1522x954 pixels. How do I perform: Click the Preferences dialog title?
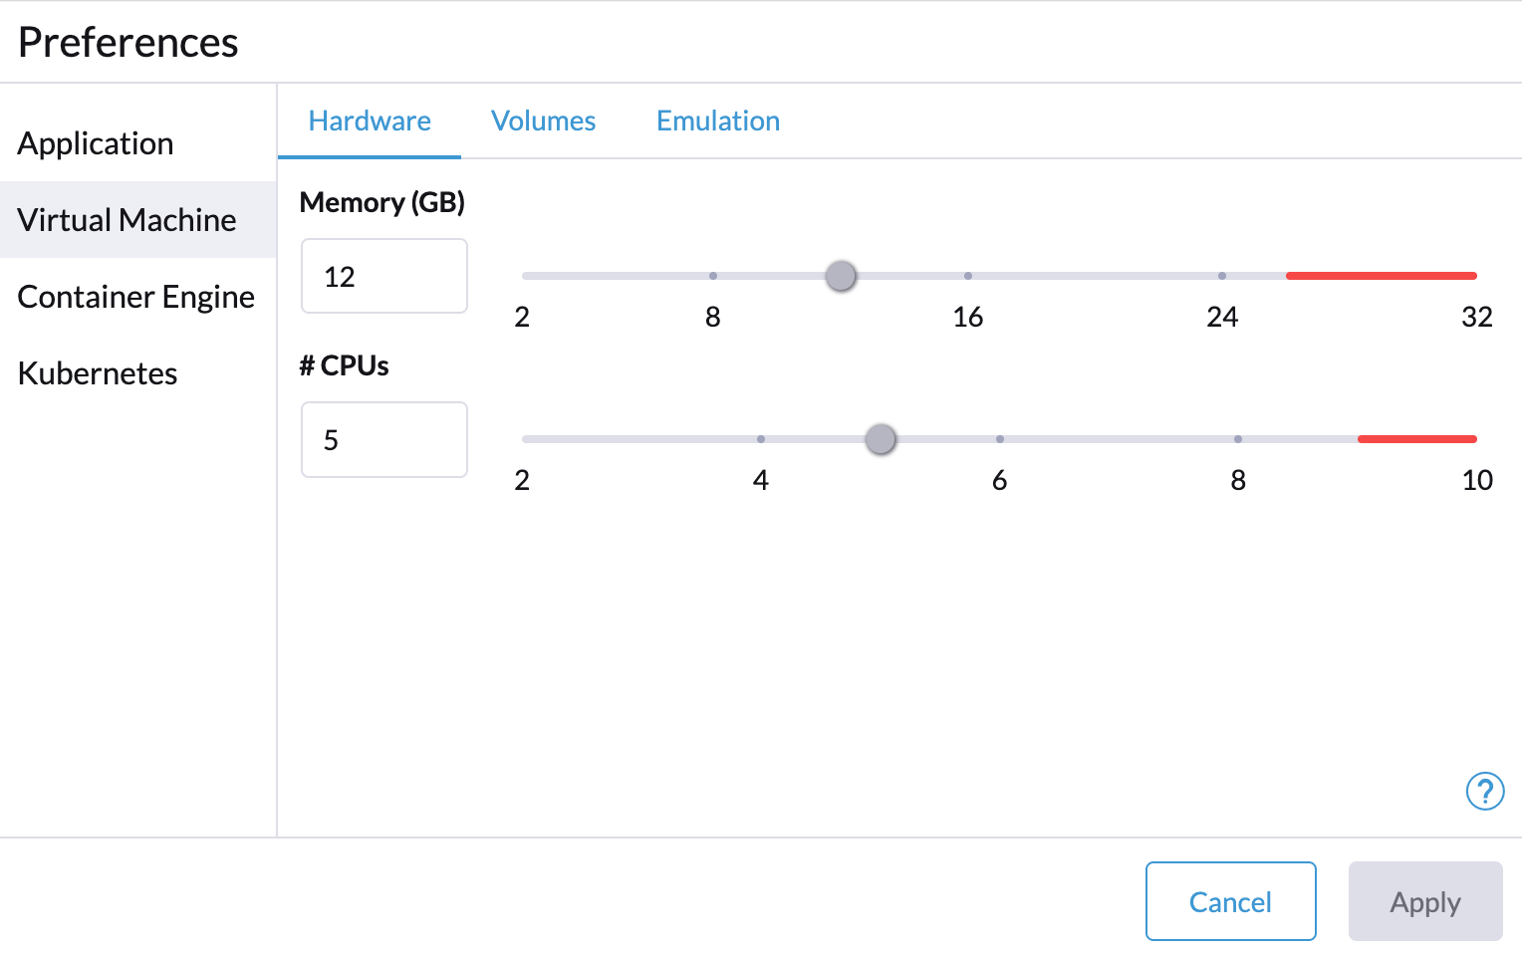[127, 42]
